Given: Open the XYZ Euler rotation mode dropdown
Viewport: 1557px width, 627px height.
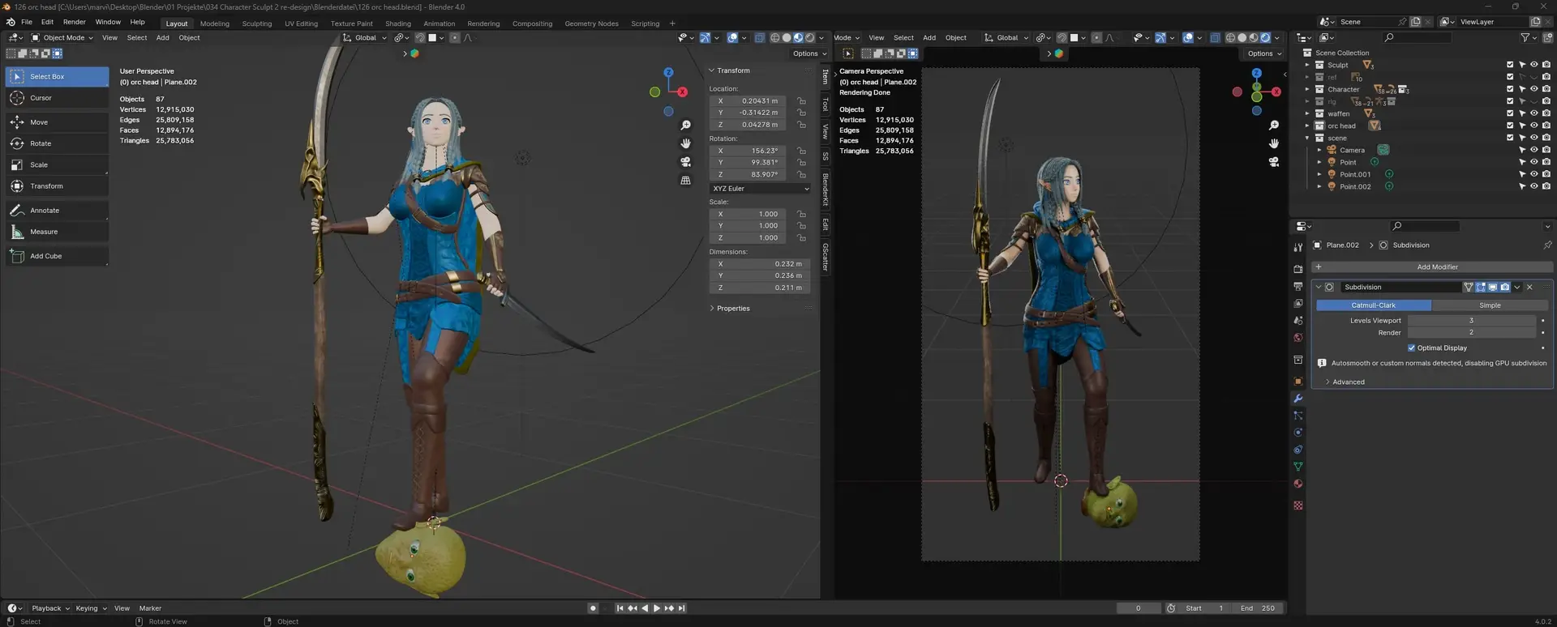Looking at the screenshot, I should [x=760, y=189].
